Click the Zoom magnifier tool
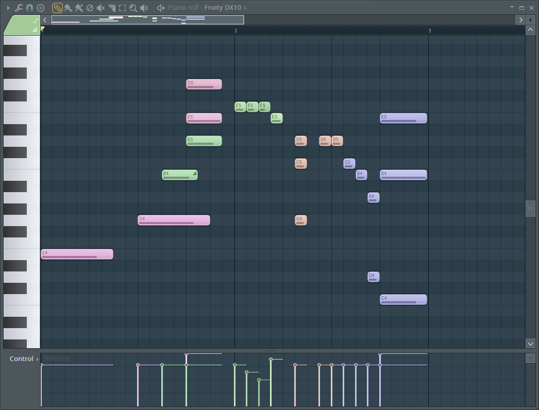Viewport: 539px width, 410px height. 133,8
